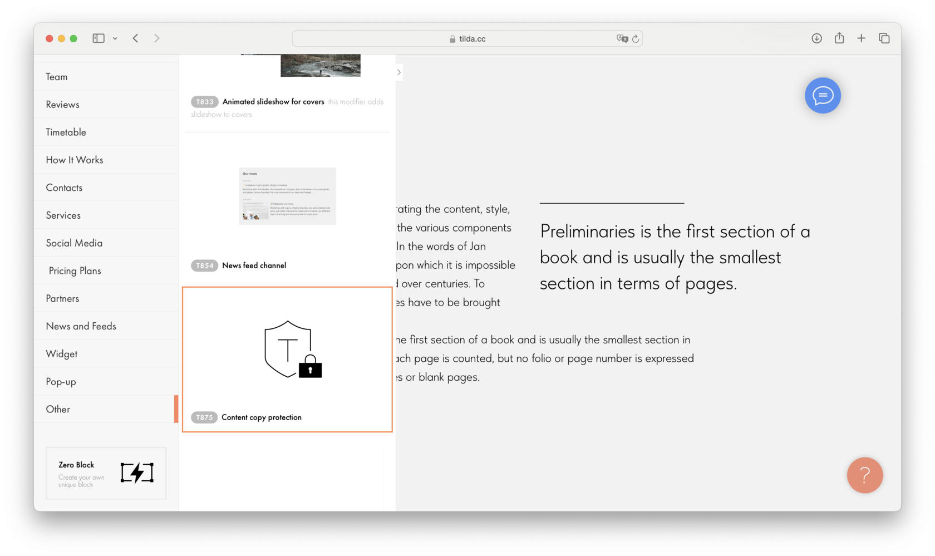Open the Safari sidebar icon
Image resolution: width=935 pixels, height=556 pixels.
[x=98, y=38]
